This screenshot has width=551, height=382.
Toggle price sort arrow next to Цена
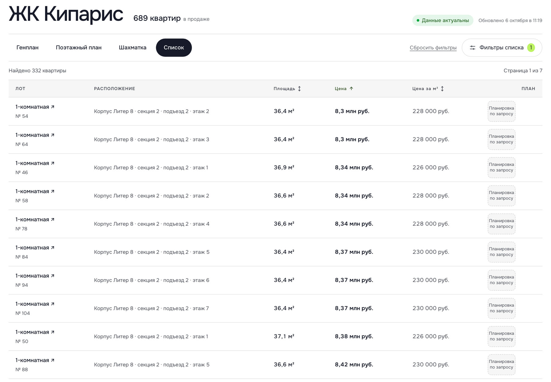pos(351,88)
